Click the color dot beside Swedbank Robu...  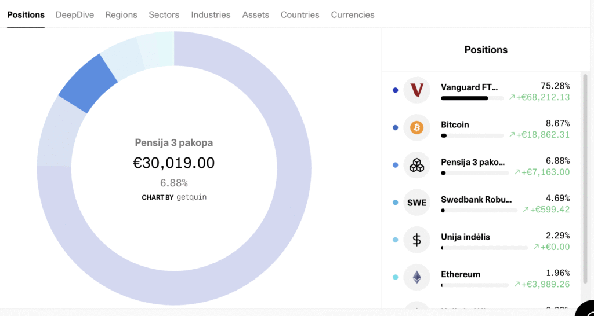[x=396, y=203]
